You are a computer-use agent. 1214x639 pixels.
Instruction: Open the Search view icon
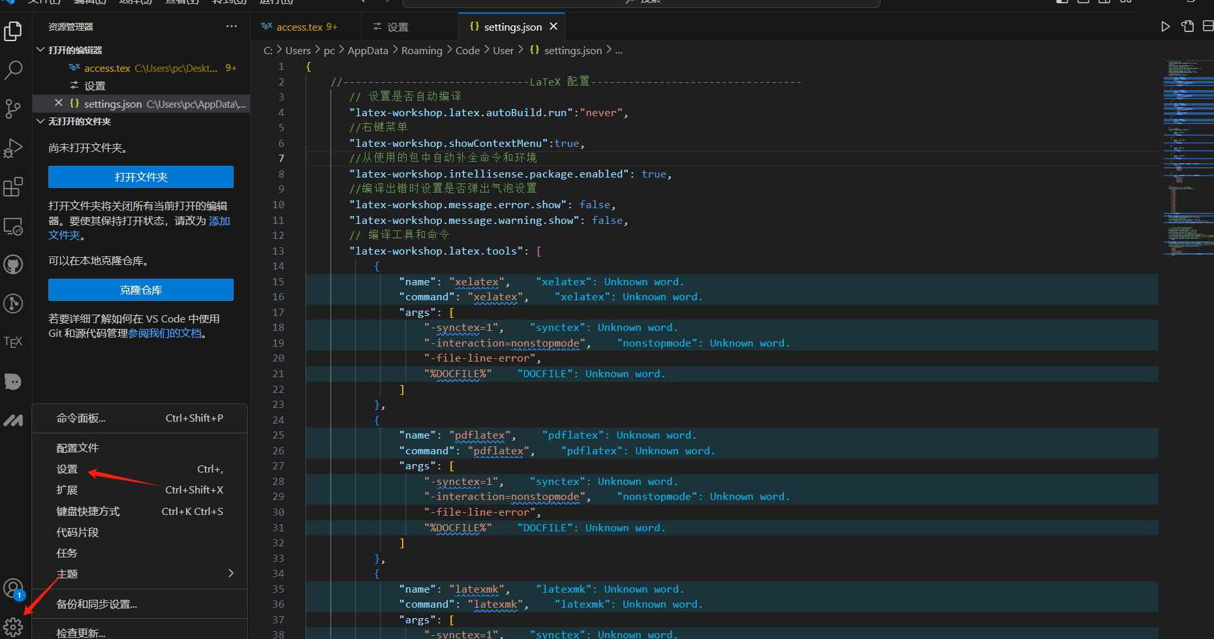(13, 70)
